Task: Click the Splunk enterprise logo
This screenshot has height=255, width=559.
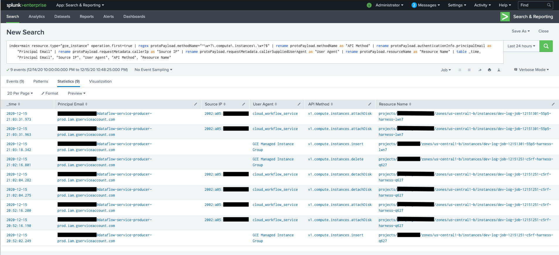Action: pyautogui.click(x=26, y=5)
